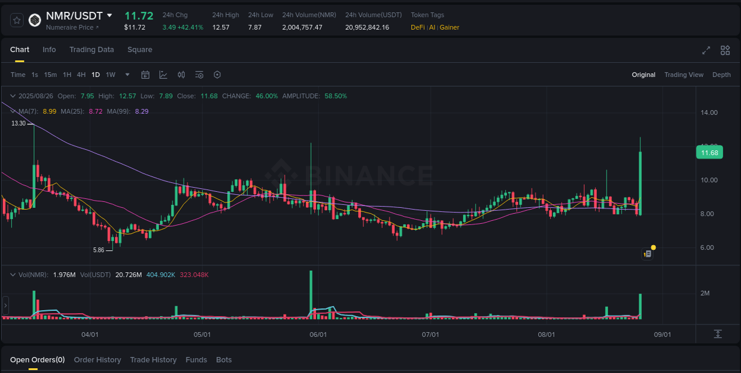Collapse the OHLC info row chevron
The height and width of the screenshot is (373, 741).
click(12, 95)
